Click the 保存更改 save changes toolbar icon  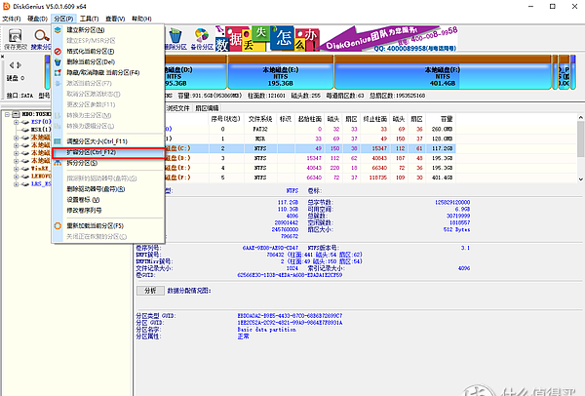(15, 36)
